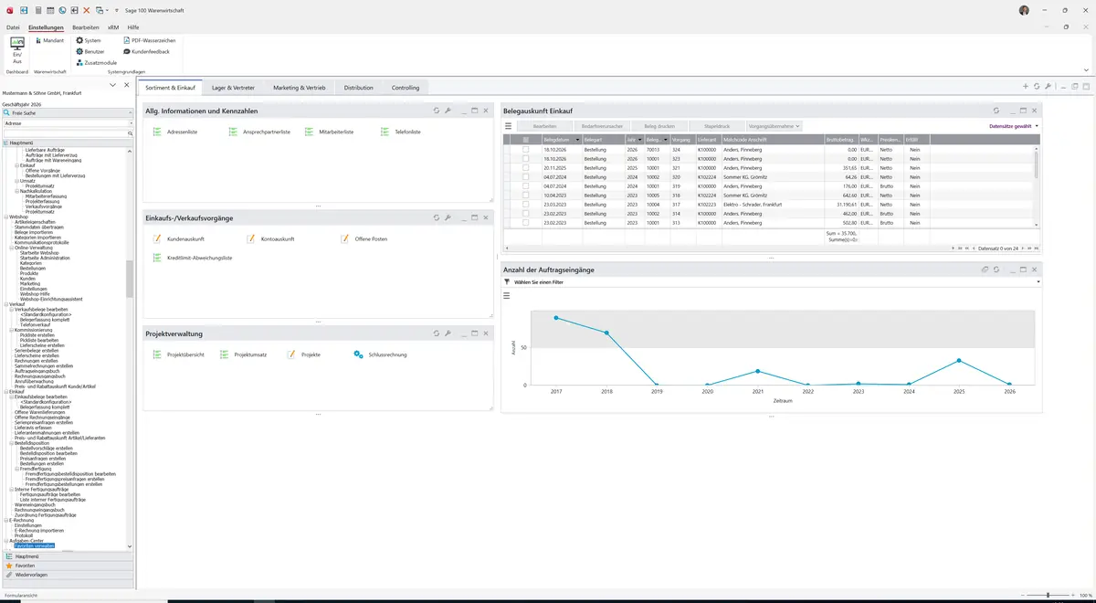Screen dimensions: 1096x603
Task: Switch to Marketing & Vertrieb tab
Action: (x=299, y=88)
